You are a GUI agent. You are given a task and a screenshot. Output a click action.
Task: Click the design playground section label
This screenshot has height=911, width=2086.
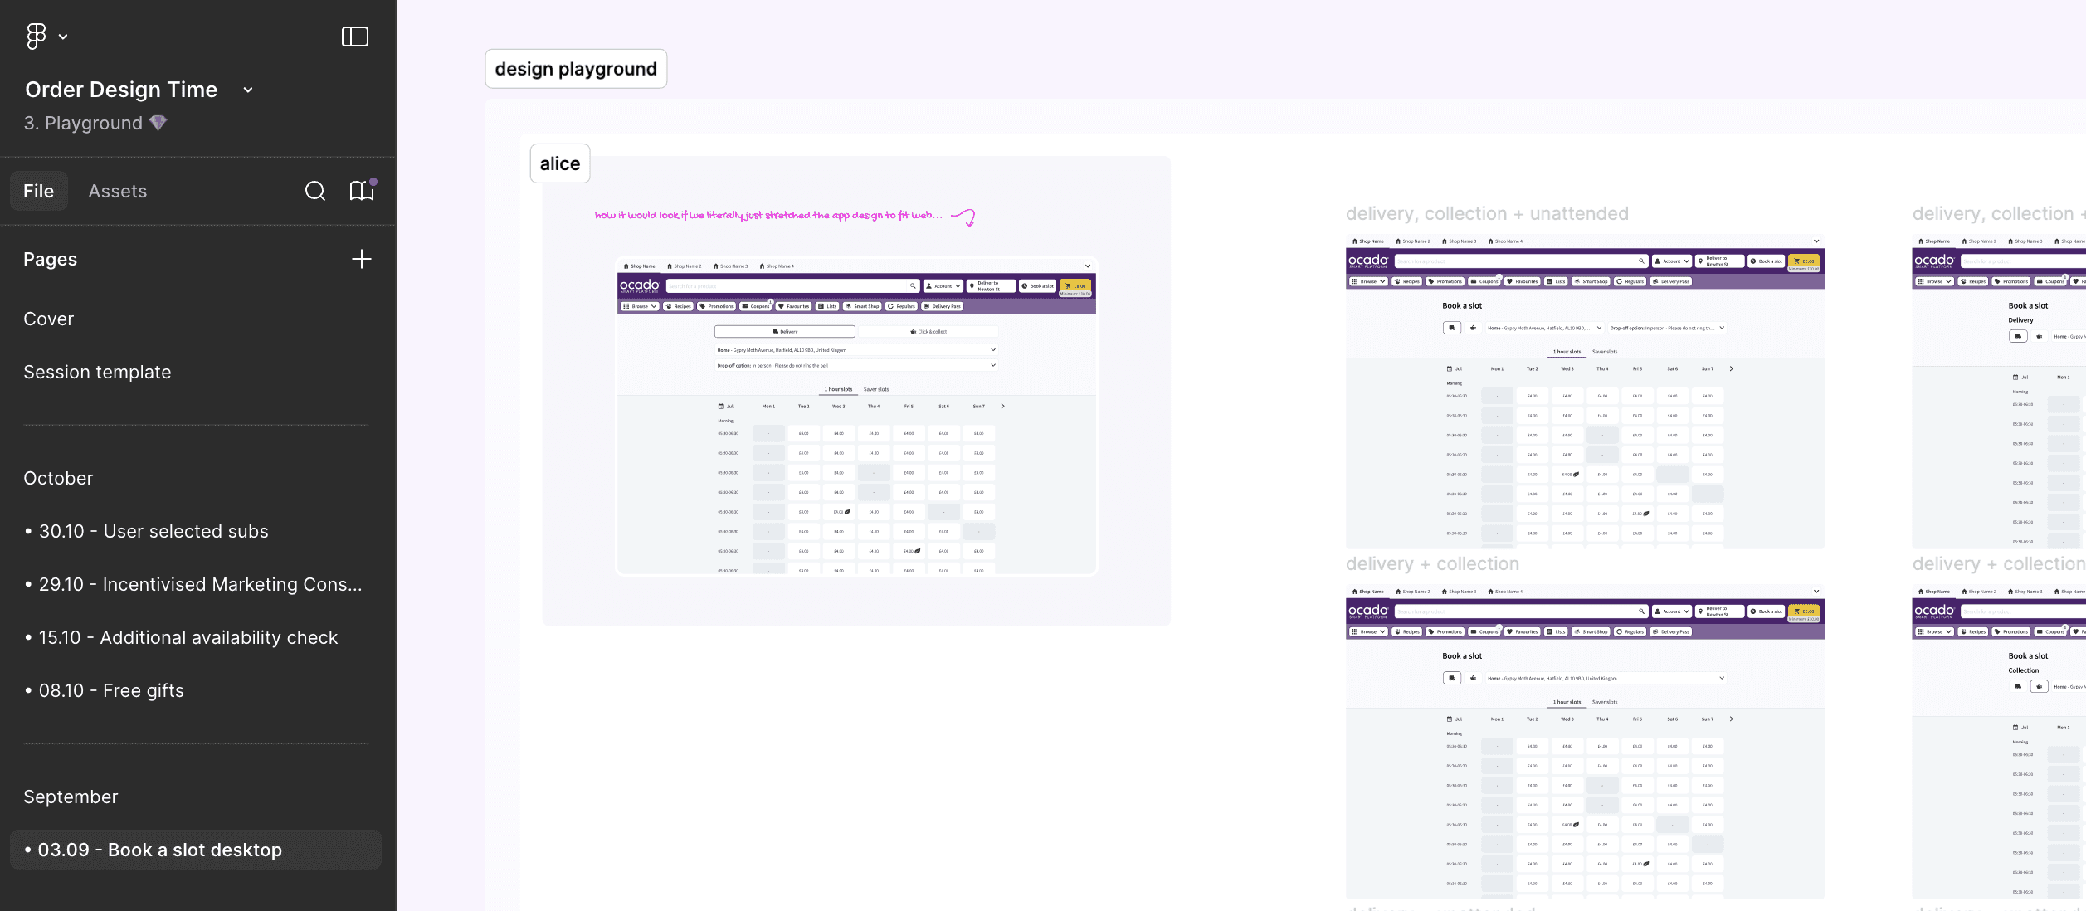coord(576,69)
